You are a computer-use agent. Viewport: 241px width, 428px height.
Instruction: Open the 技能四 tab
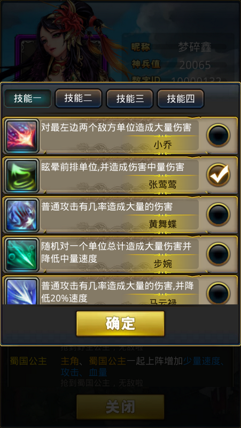coord(181,98)
